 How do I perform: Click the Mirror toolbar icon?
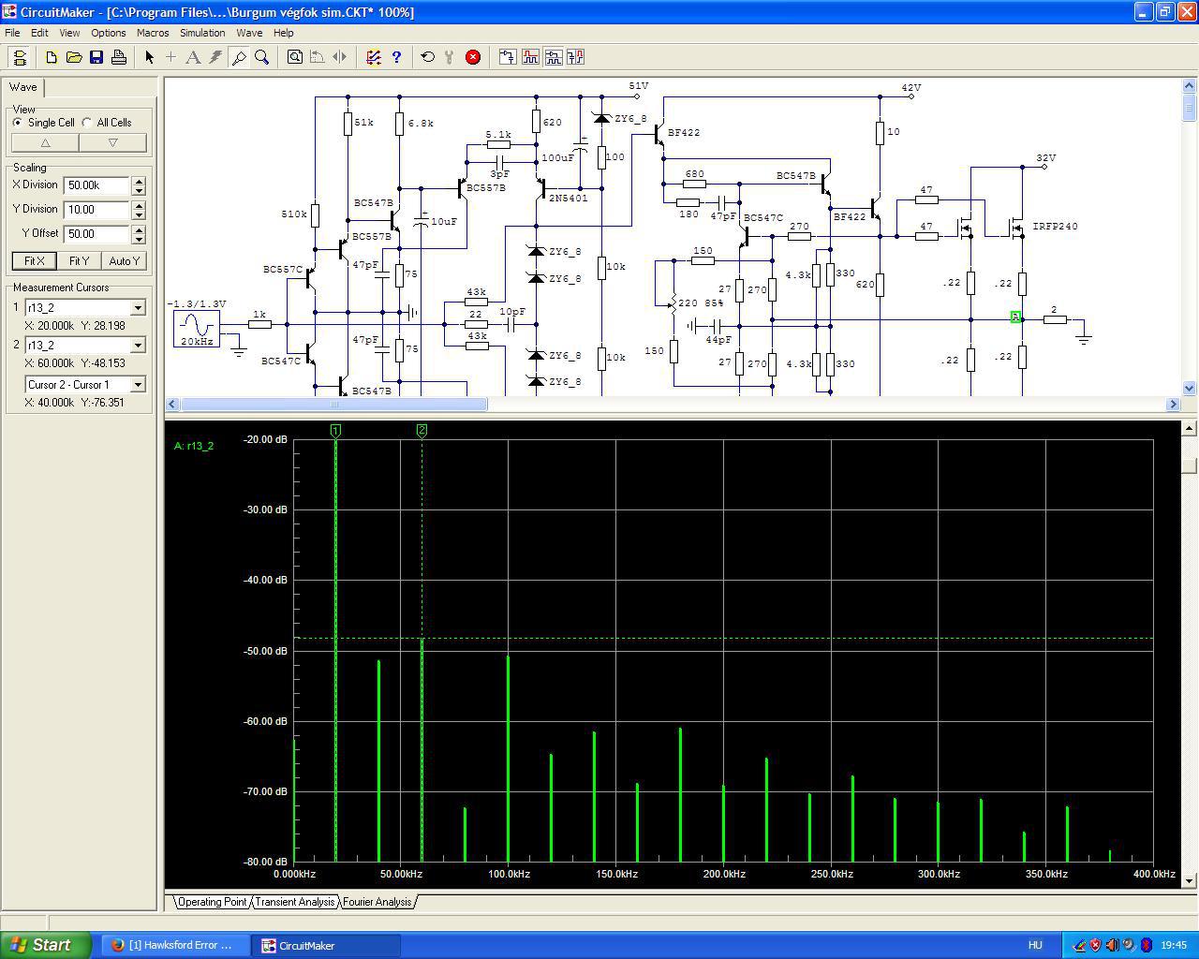pos(340,57)
